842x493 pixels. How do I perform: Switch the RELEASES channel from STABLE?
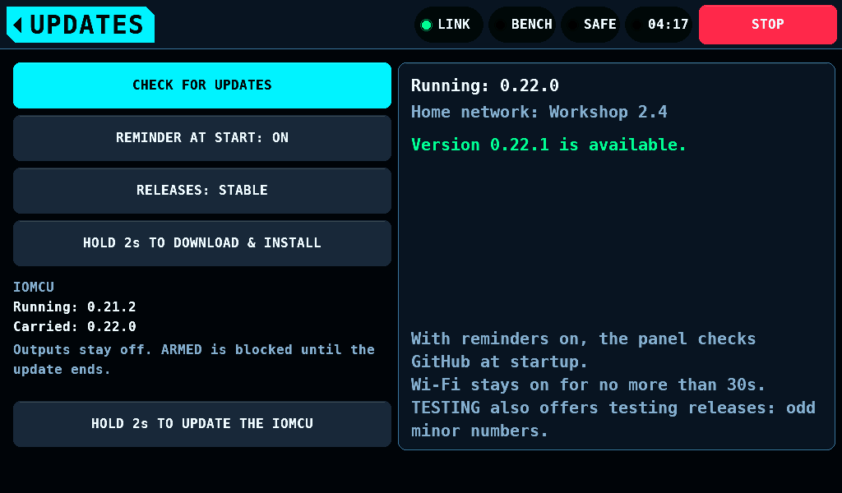pyautogui.click(x=202, y=191)
